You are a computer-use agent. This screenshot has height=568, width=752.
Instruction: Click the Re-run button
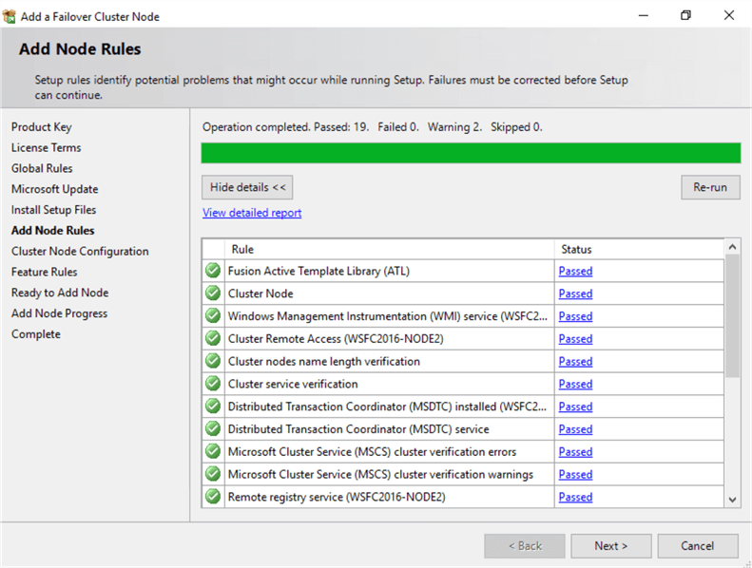coord(710,187)
